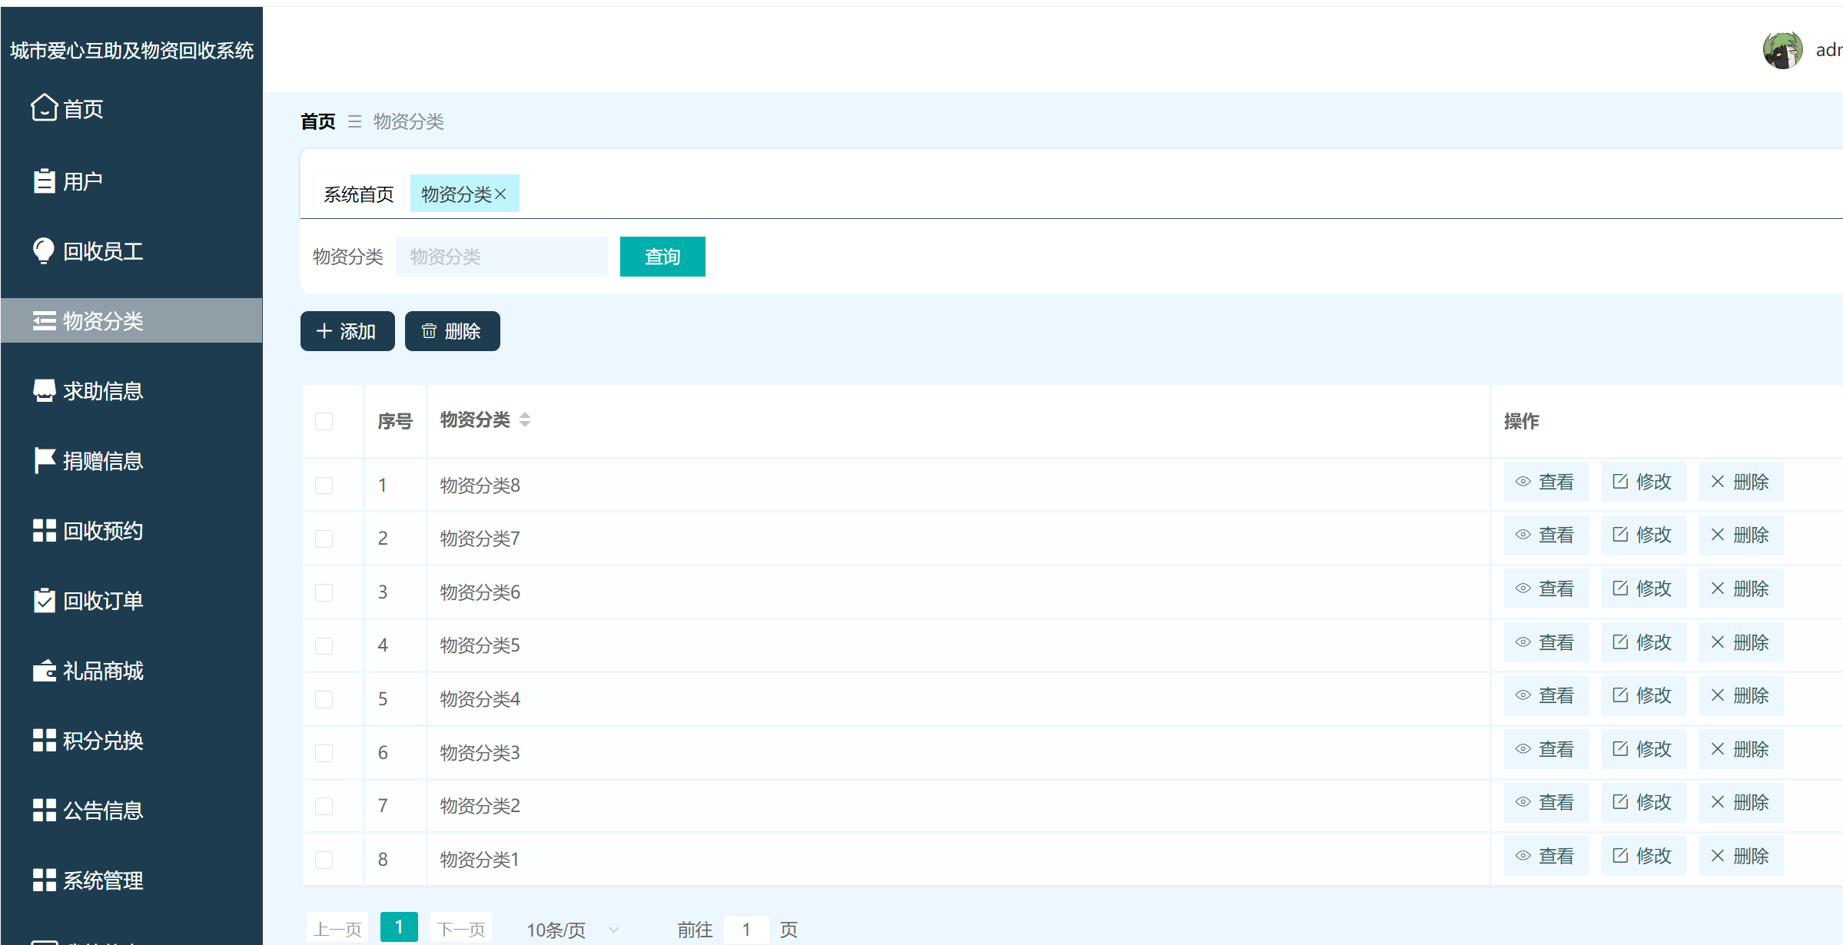Viewport: 1843px width, 945px height.
Task: Click the X 删除 icon for 物资分类1 row
Action: [x=1718, y=856]
